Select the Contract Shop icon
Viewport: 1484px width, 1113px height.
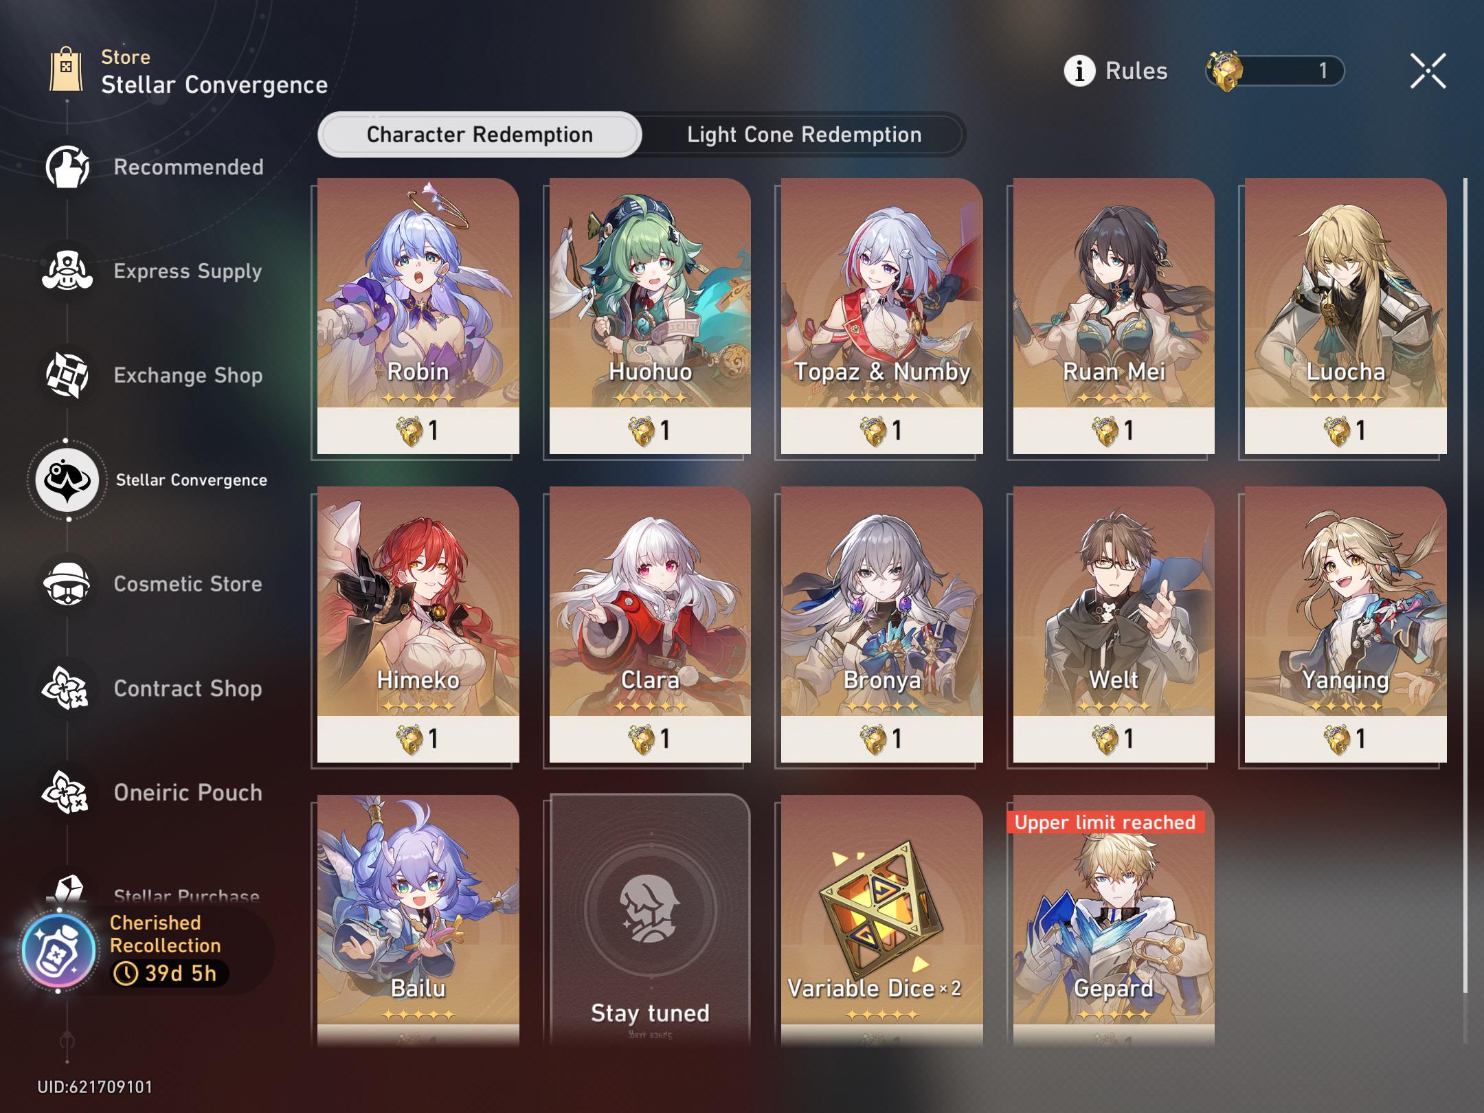pos(66,688)
